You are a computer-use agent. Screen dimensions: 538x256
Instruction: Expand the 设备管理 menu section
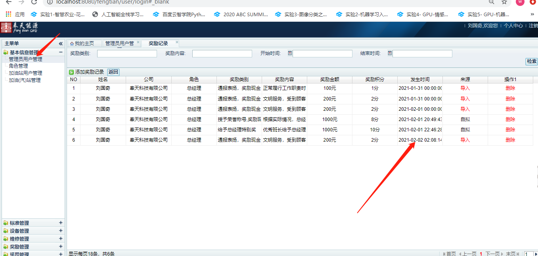point(61,231)
